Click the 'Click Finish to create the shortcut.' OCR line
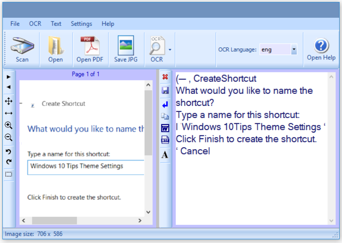The width and height of the screenshot is (342, 243). tap(246, 139)
